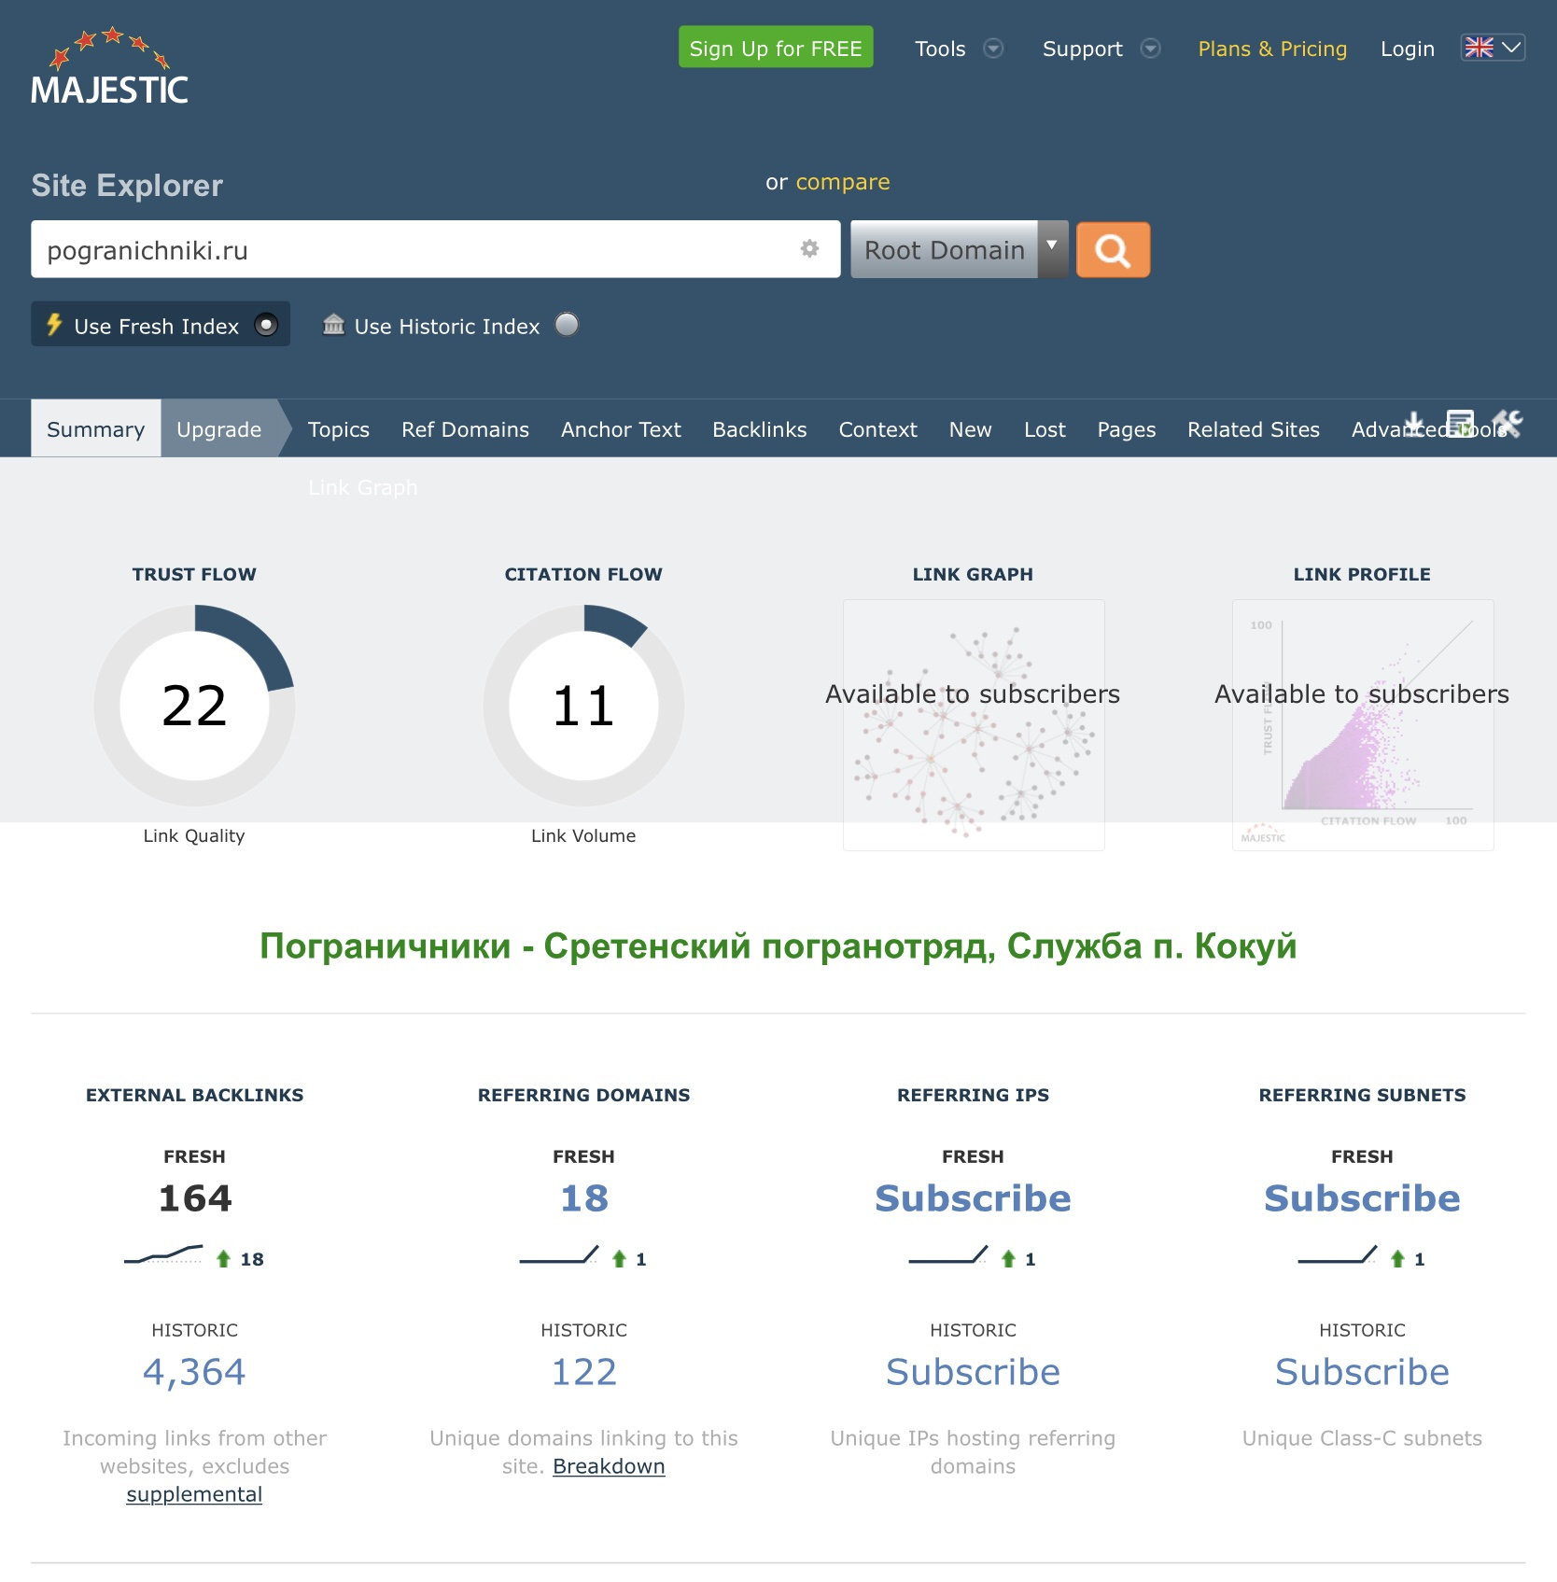Click the Referring Subnets trend sparkline

[1338, 1254]
